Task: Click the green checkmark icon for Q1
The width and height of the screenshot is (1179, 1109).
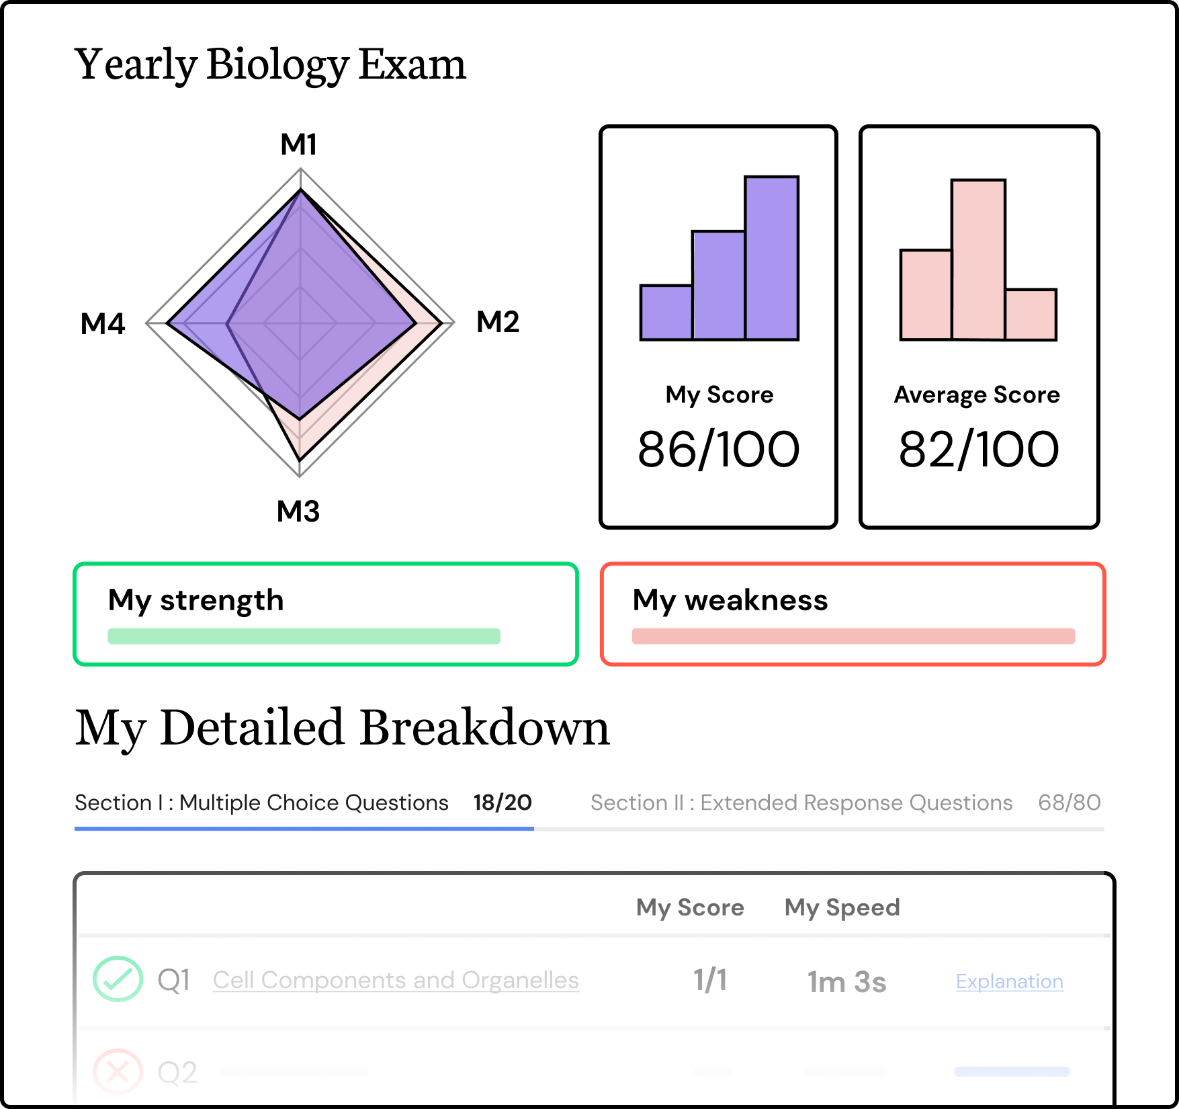Action: pos(118,979)
